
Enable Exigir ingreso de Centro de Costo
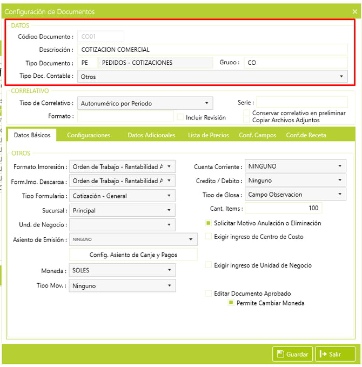click(209, 236)
